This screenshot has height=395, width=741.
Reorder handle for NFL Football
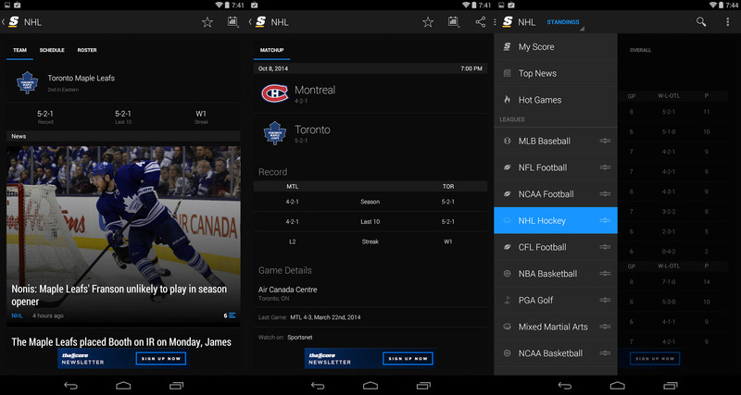605,167
